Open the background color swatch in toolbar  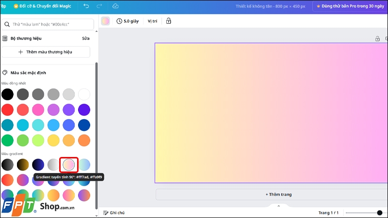click(x=105, y=21)
